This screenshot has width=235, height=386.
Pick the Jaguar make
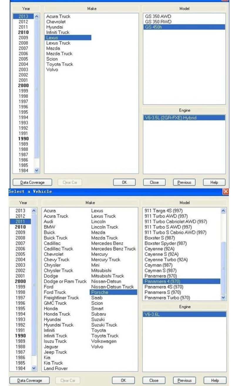coord(51,347)
